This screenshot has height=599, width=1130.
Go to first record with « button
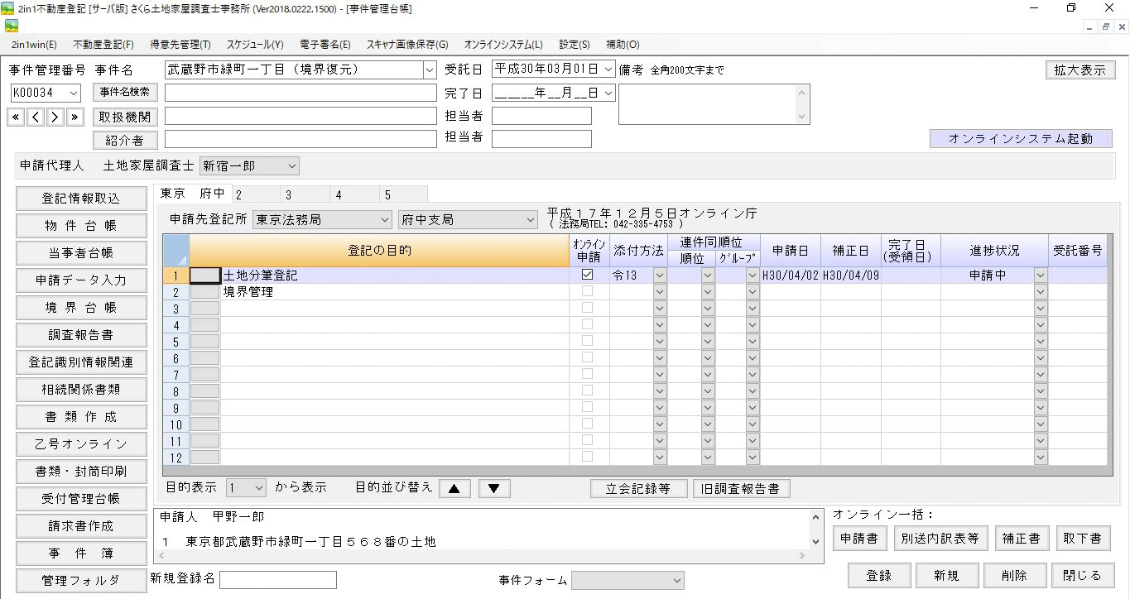pos(16,117)
